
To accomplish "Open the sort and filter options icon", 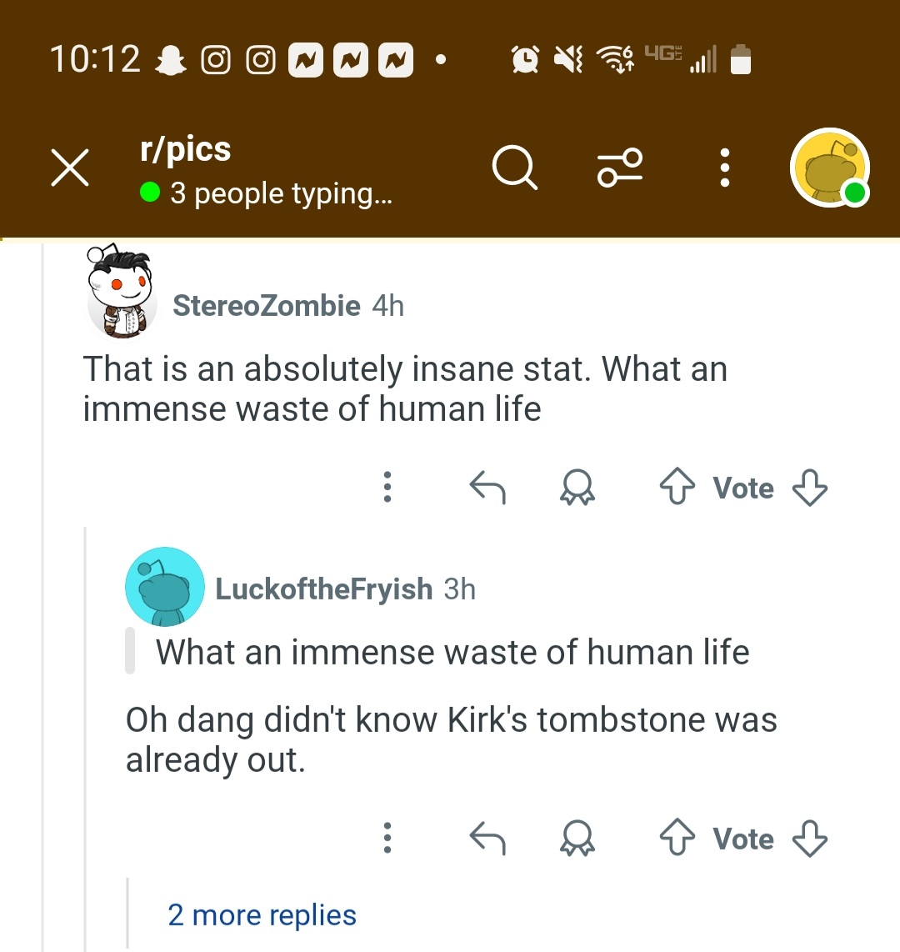I will [x=620, y=168].
